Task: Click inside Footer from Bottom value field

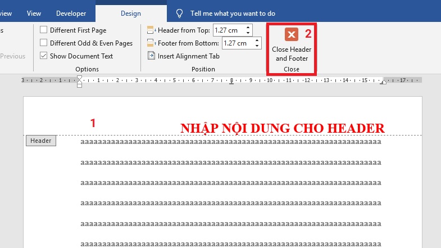Action: [238, 43]
